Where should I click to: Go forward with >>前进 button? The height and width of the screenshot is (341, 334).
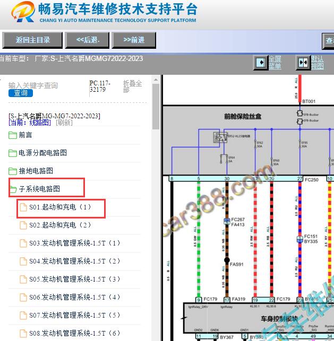tap(134, 40)
